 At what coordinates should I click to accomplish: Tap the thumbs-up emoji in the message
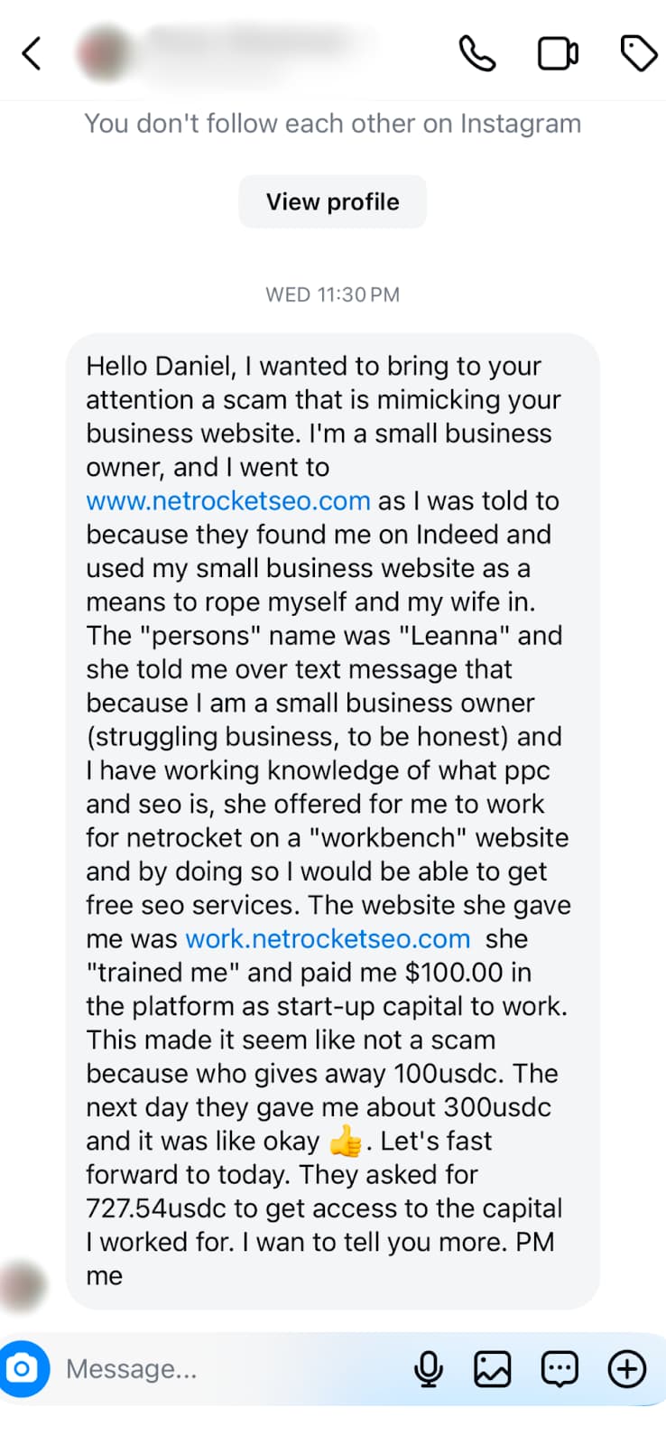pos(345,1142)
